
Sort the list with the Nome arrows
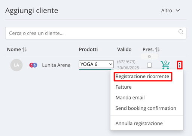[24, 49]
